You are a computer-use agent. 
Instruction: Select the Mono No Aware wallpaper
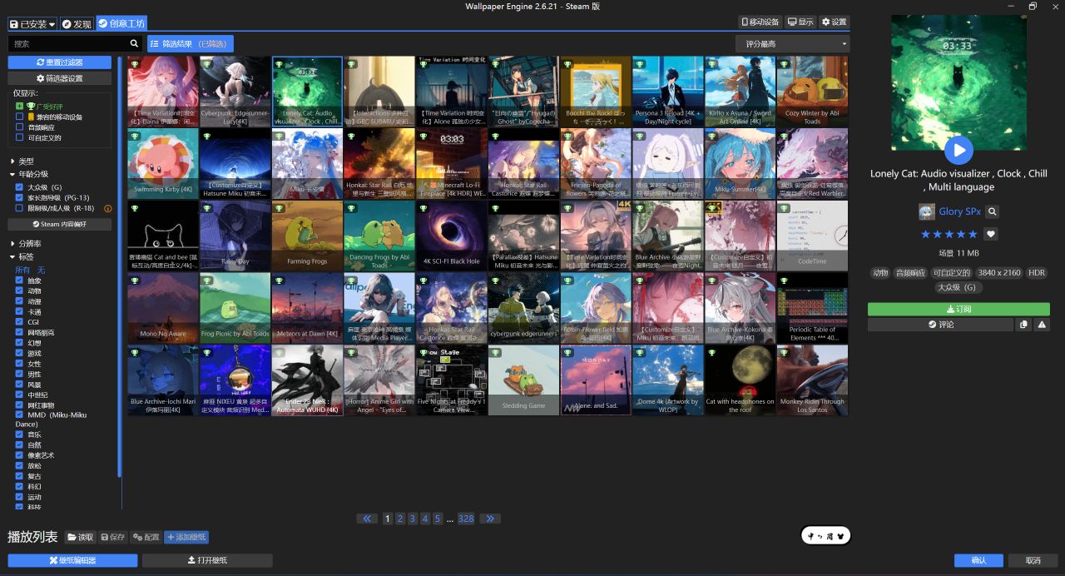(x=163, y=308)
